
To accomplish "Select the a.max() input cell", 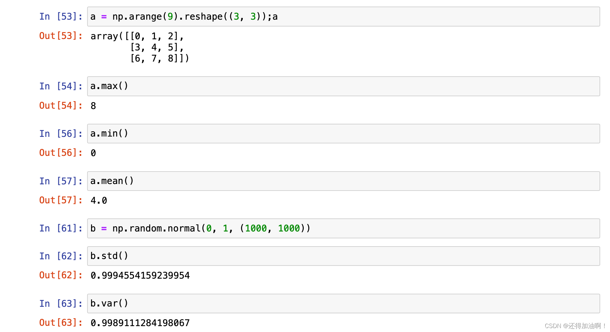I will click(x=343, y=86).
